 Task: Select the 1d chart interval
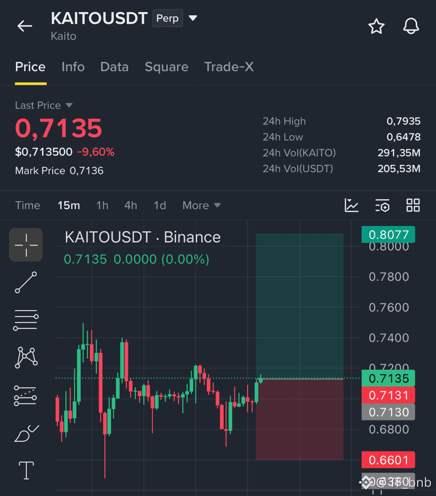coord(160,206)
